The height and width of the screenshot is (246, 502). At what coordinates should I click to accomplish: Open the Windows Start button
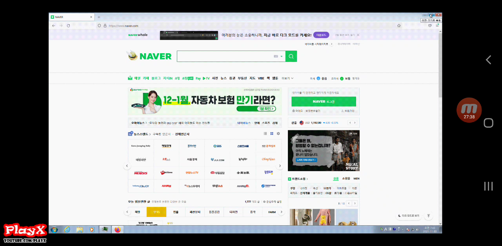(55, 230)
